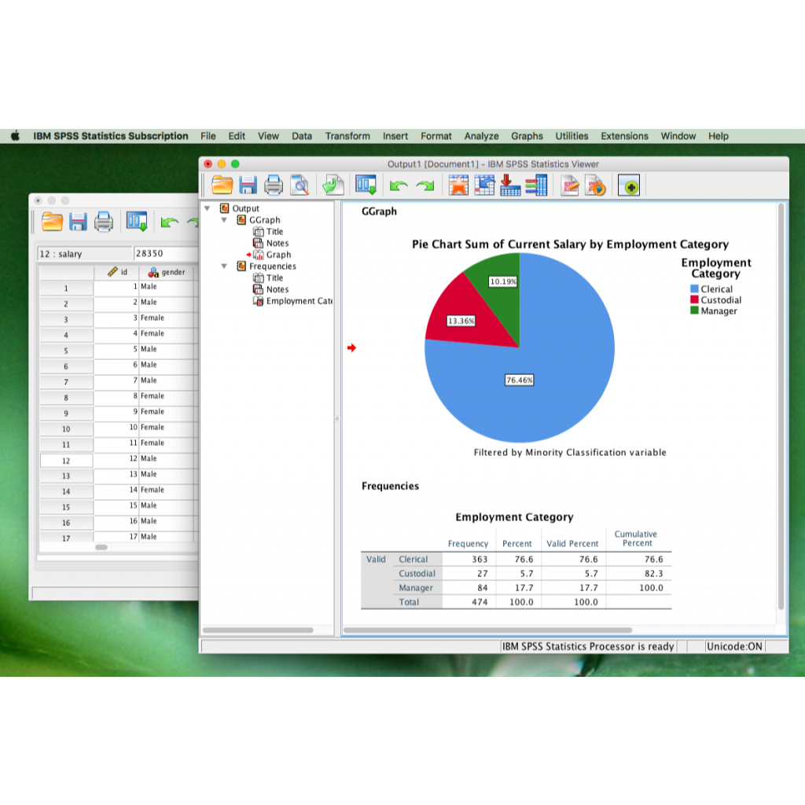805x805 pixels.
Task: Open the Insert menu
Action: (395, 136)
